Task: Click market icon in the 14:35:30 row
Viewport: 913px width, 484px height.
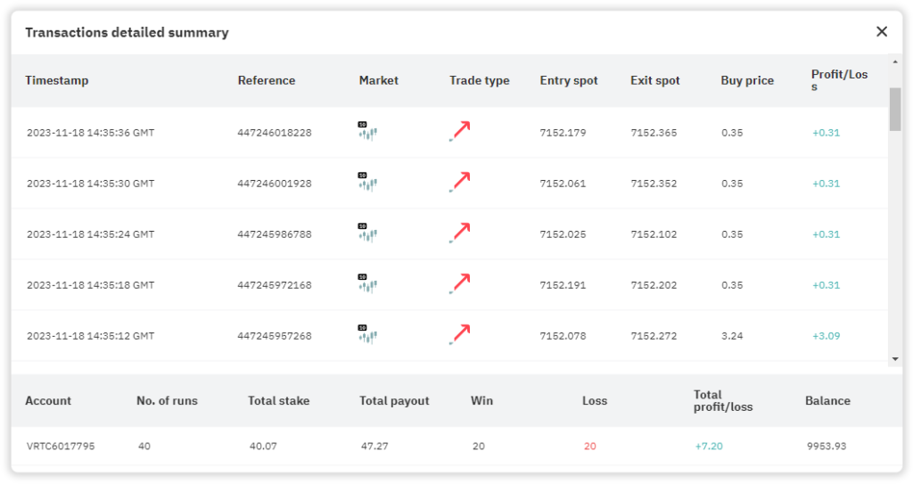Action: click(366, 183)
